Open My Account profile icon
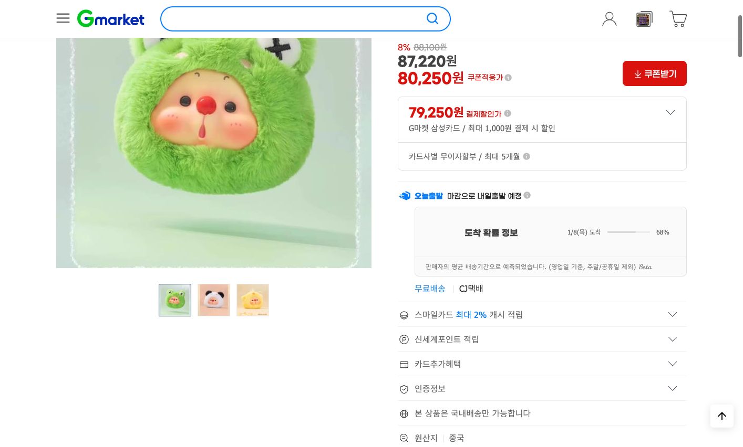Screen dimensions: 743x447 609,19
